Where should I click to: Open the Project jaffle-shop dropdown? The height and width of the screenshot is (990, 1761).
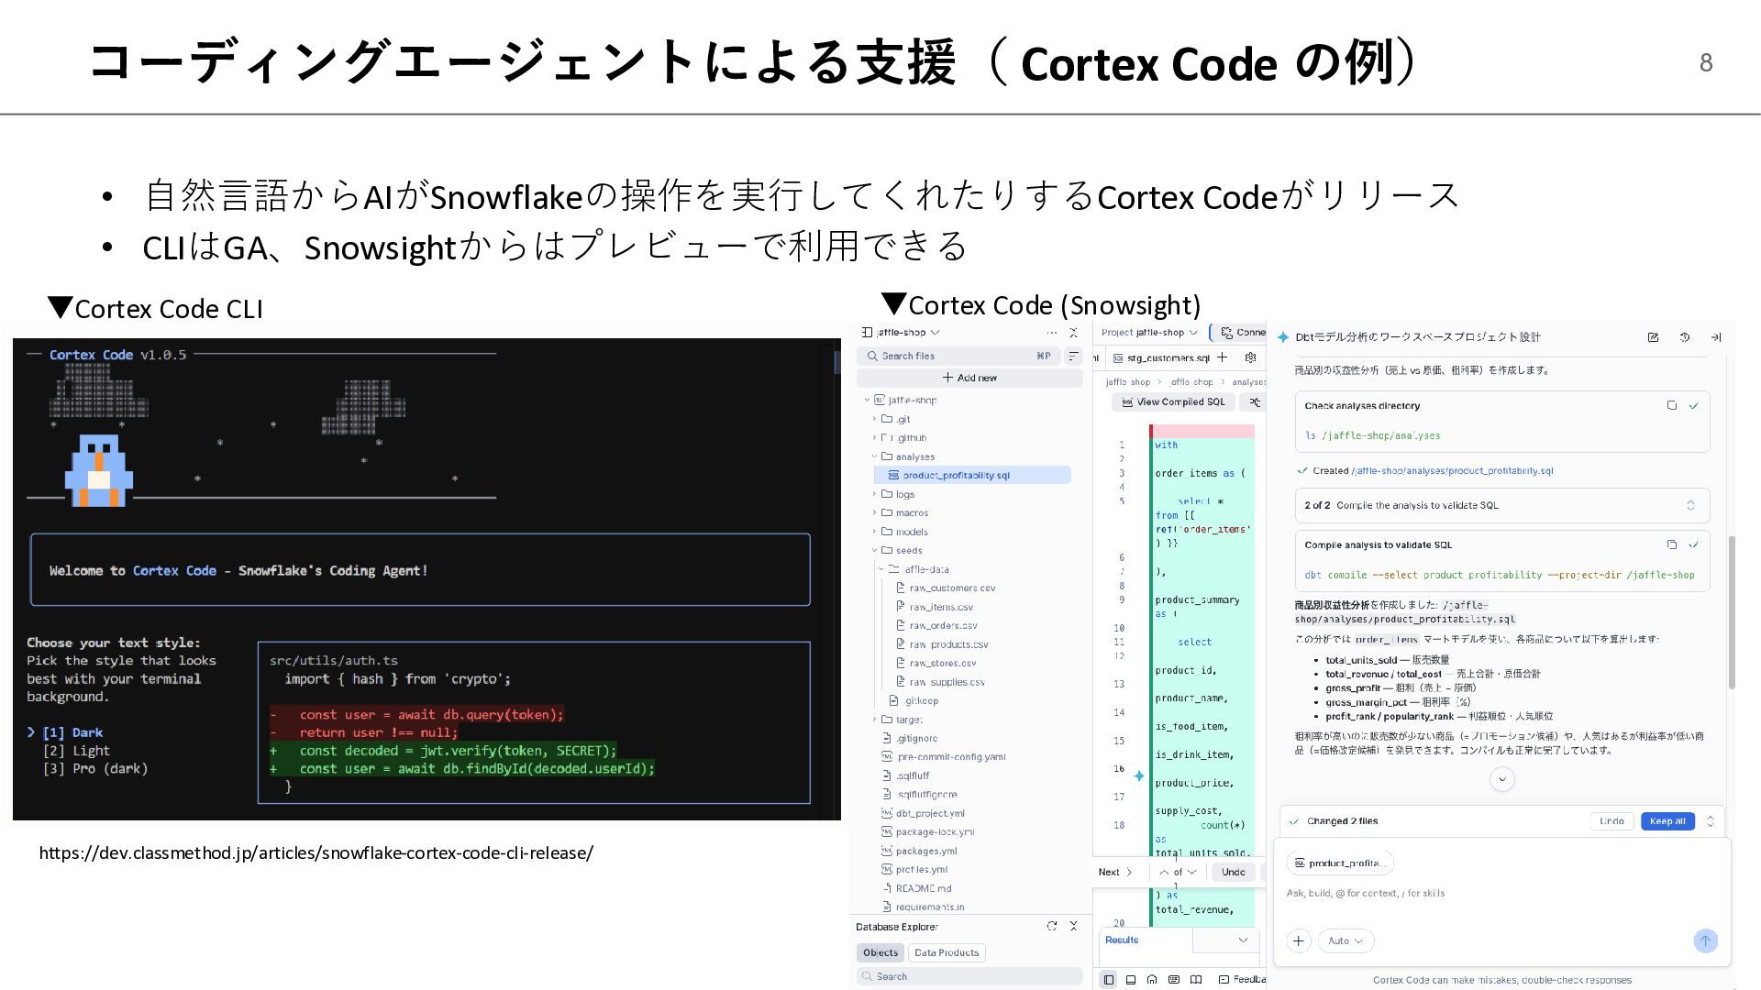(1149, 333)
